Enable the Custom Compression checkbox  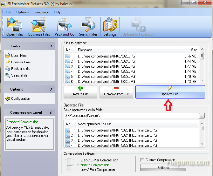pyautogui.click(x=142, y=160)
